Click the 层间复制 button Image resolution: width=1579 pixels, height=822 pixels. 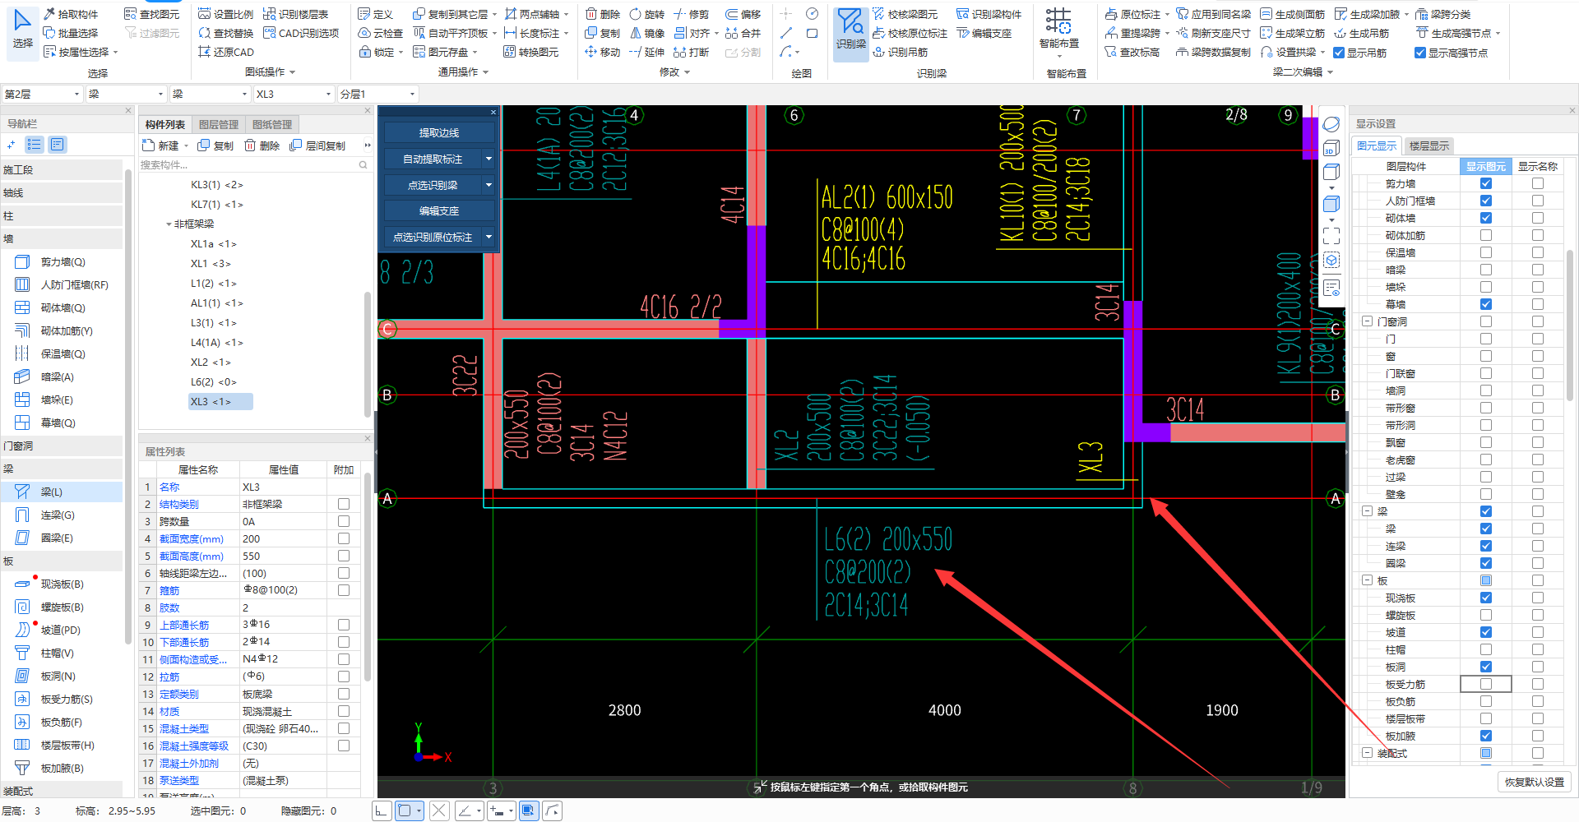[x=319, y=145]
